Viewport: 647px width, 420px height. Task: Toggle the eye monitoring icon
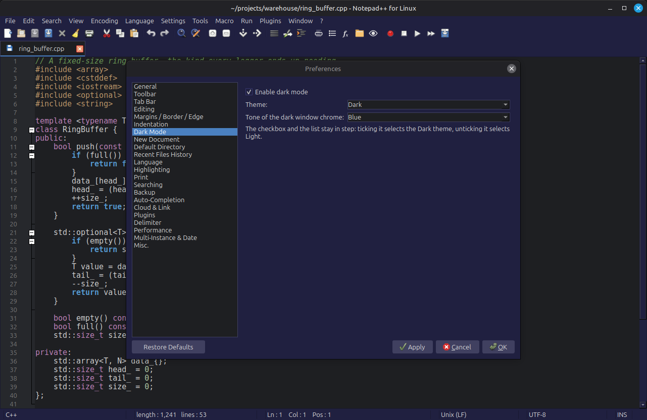tap(373, 33)
